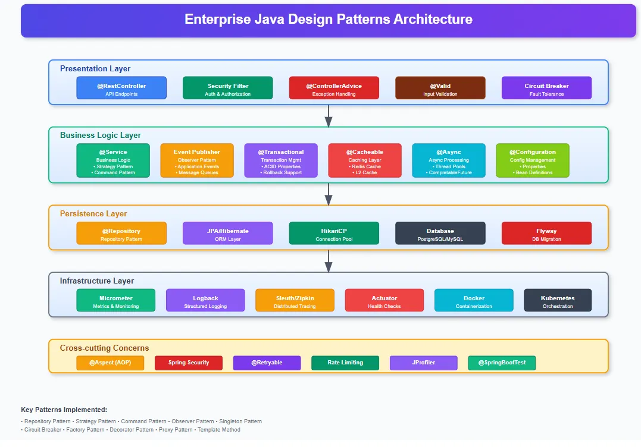This screenshot has height=447, width=641.
Task: Click the Kubernetes Orchestration box
Action: point(558,300)
